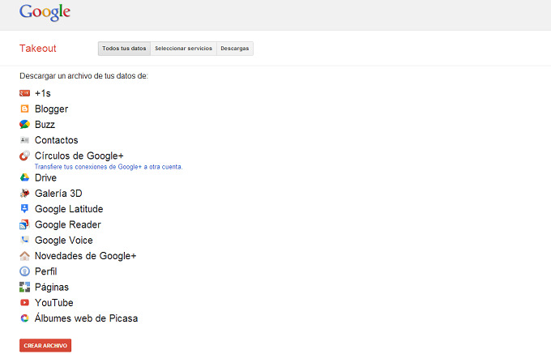
Task: Select the 'YouTube' label text
Action: pyautogui.click(x=54, y=302)
